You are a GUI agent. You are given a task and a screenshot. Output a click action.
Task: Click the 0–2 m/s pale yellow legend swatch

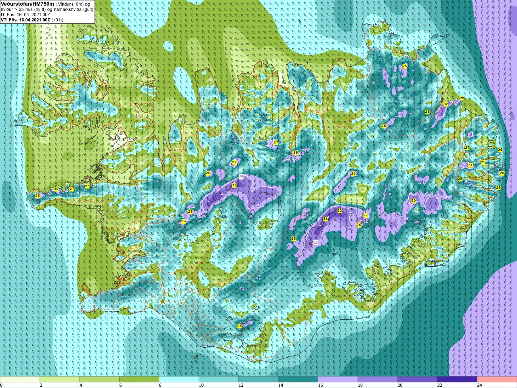point(20,380)
